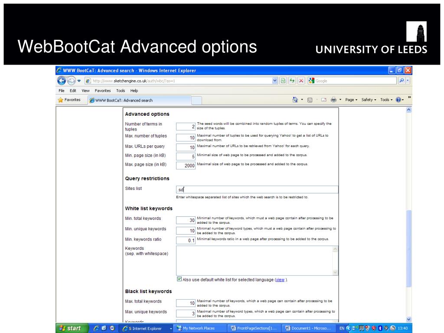The height and width of the screenshot is (333, 444).
Task: Click the Max. URLs per query field
Action: (186, 147)
